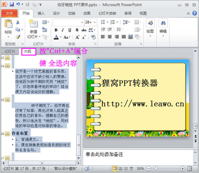This screenshot has height=173, width=199.
Task: Toggle bold formatting
Action: point(56,30)
